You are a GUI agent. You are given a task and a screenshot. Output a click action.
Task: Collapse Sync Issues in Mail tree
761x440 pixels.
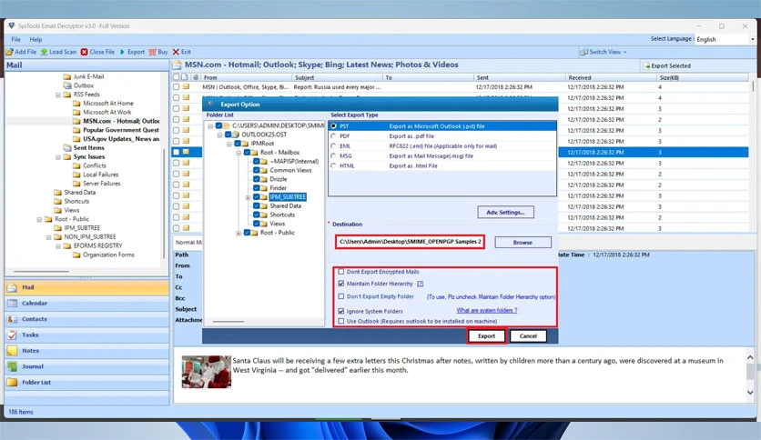tap(57, 157)
